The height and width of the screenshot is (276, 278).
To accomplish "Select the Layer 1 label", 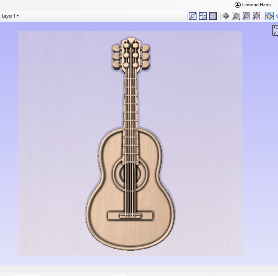I will 8,16.
